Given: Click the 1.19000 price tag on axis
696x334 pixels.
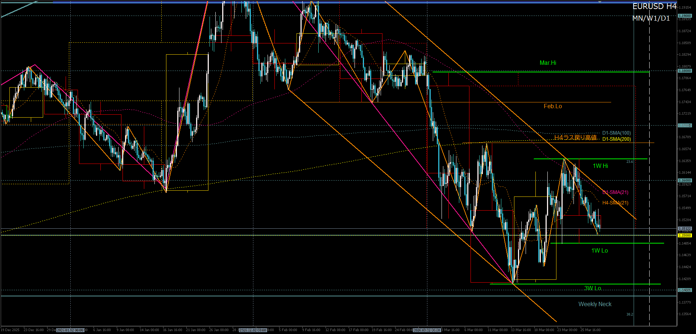Looking at the screenshot, I should (x=685, y=16).
